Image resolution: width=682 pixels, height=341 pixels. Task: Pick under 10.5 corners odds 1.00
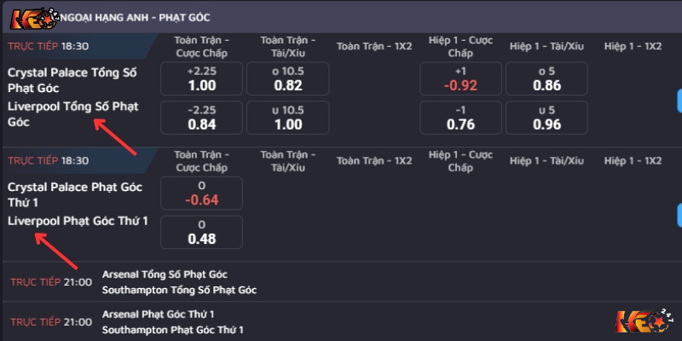pos(288,118)
